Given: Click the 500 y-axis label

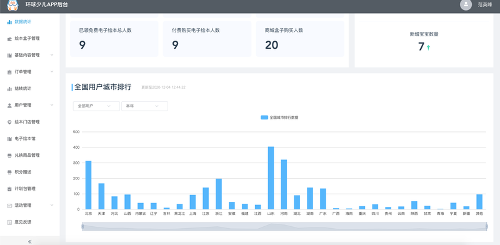Looking at the screenshot, I should point(76,132).
